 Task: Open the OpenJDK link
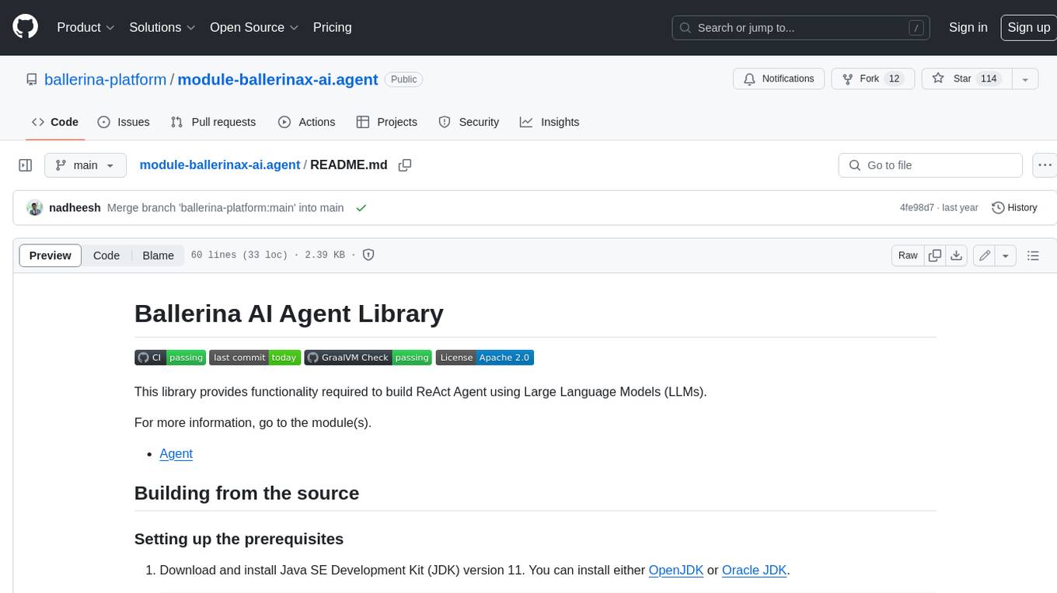coord(676,570)
